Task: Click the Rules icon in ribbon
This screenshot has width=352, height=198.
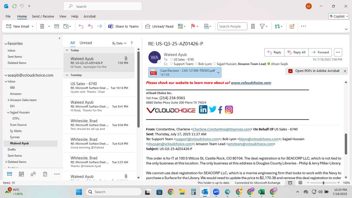Action: click(207, 26)
